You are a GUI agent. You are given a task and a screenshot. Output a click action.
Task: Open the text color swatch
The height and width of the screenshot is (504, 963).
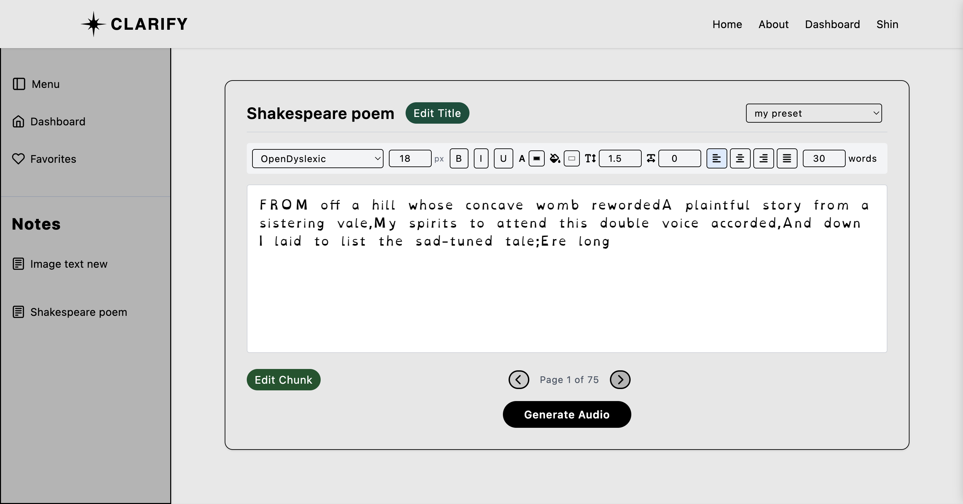pos(536,158)
